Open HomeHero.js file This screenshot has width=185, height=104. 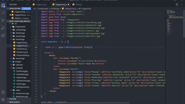(22, 49)
